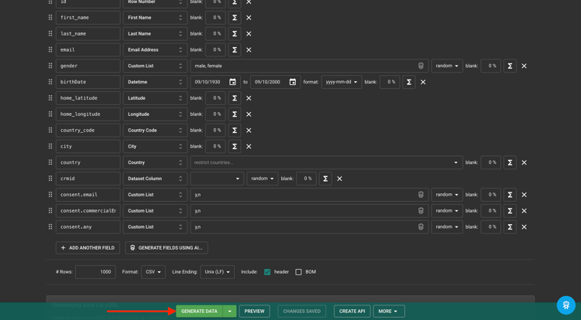Expand the restrict countries dropdown
Image resolution: width=581 pixels, height=320 pixels.
[x=326, y=162]
